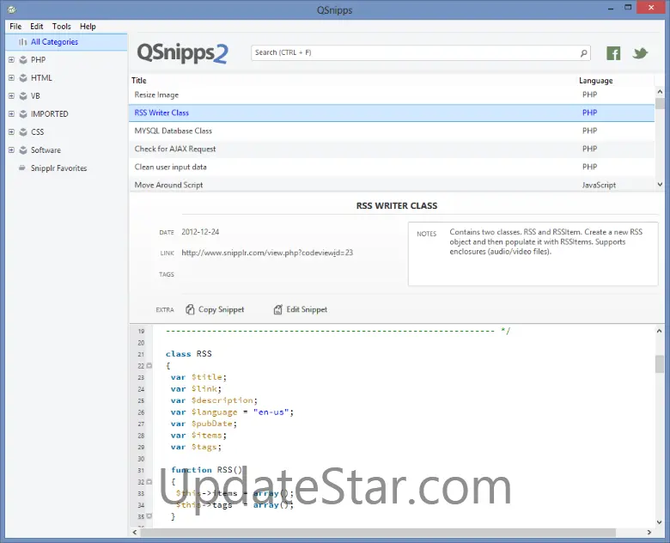Click Edit Snippet button
The image size is (670, 543).
(301, 309)
